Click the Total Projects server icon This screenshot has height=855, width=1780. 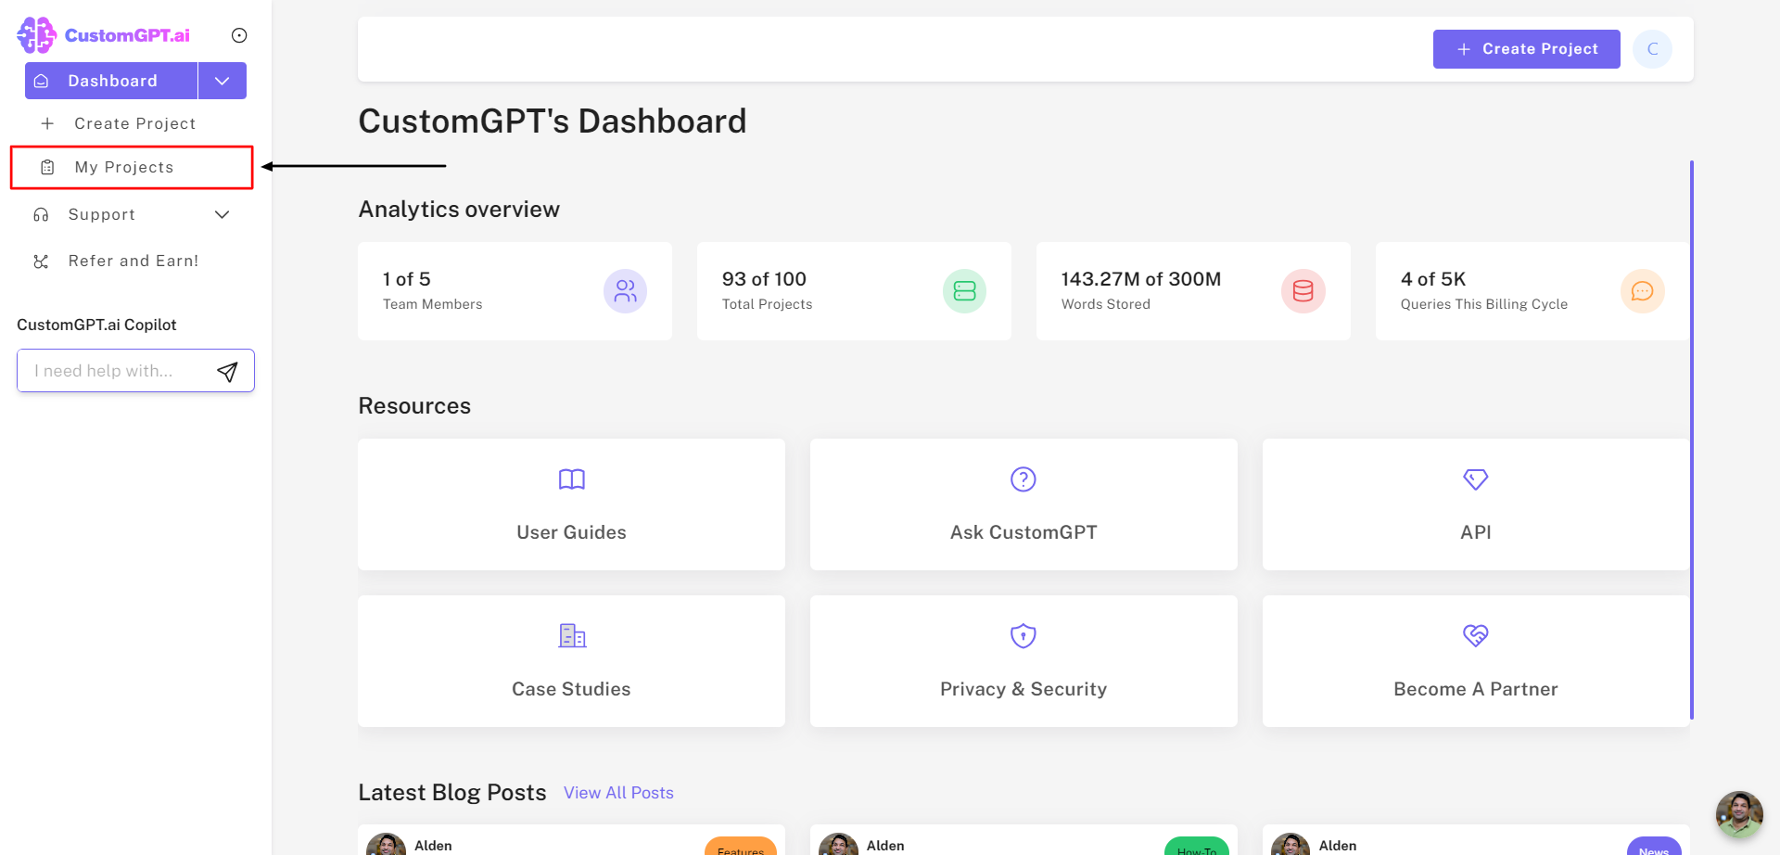tap(964, 291)
